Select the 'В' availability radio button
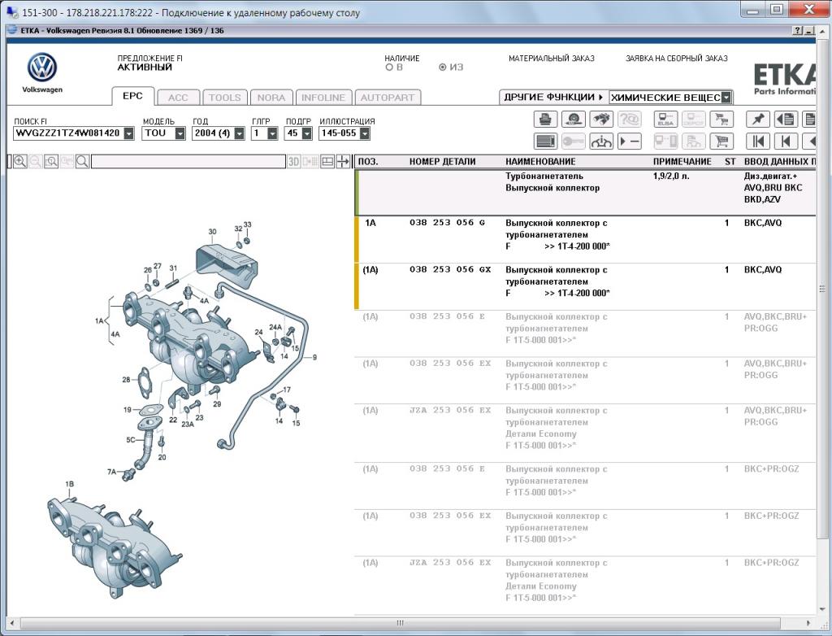The image size is (832, 636). point(389,68)
